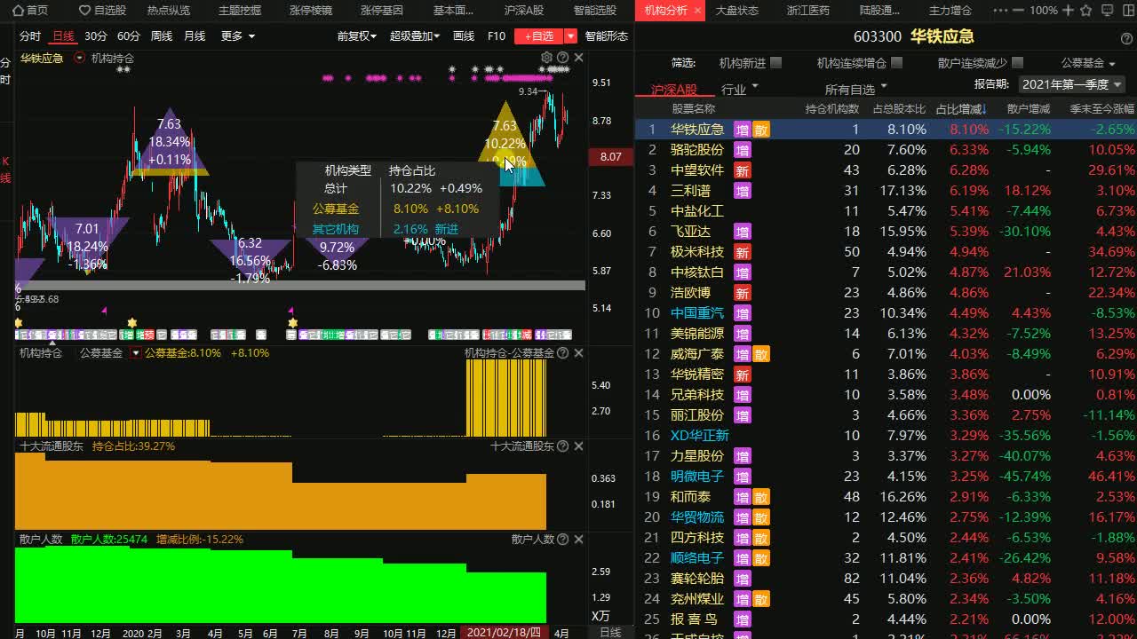
Task: Select 中盐化工 row in list
Action: click(887, 211)
